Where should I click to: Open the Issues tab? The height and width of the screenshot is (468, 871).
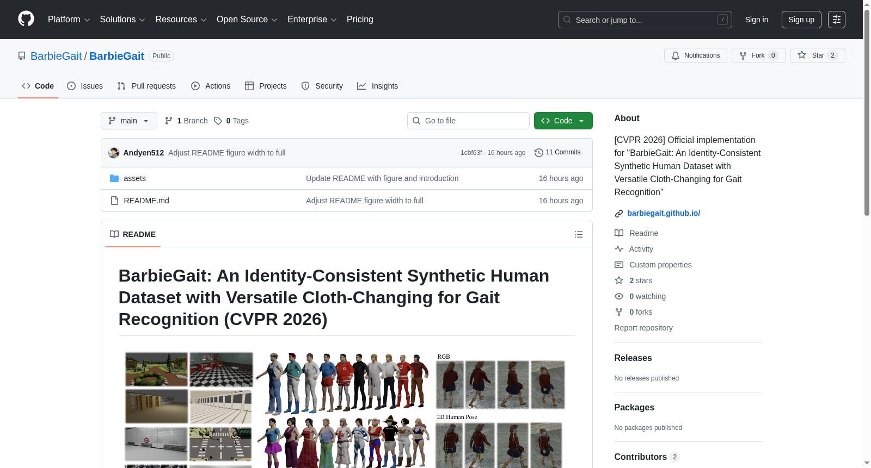pos(85,86)
